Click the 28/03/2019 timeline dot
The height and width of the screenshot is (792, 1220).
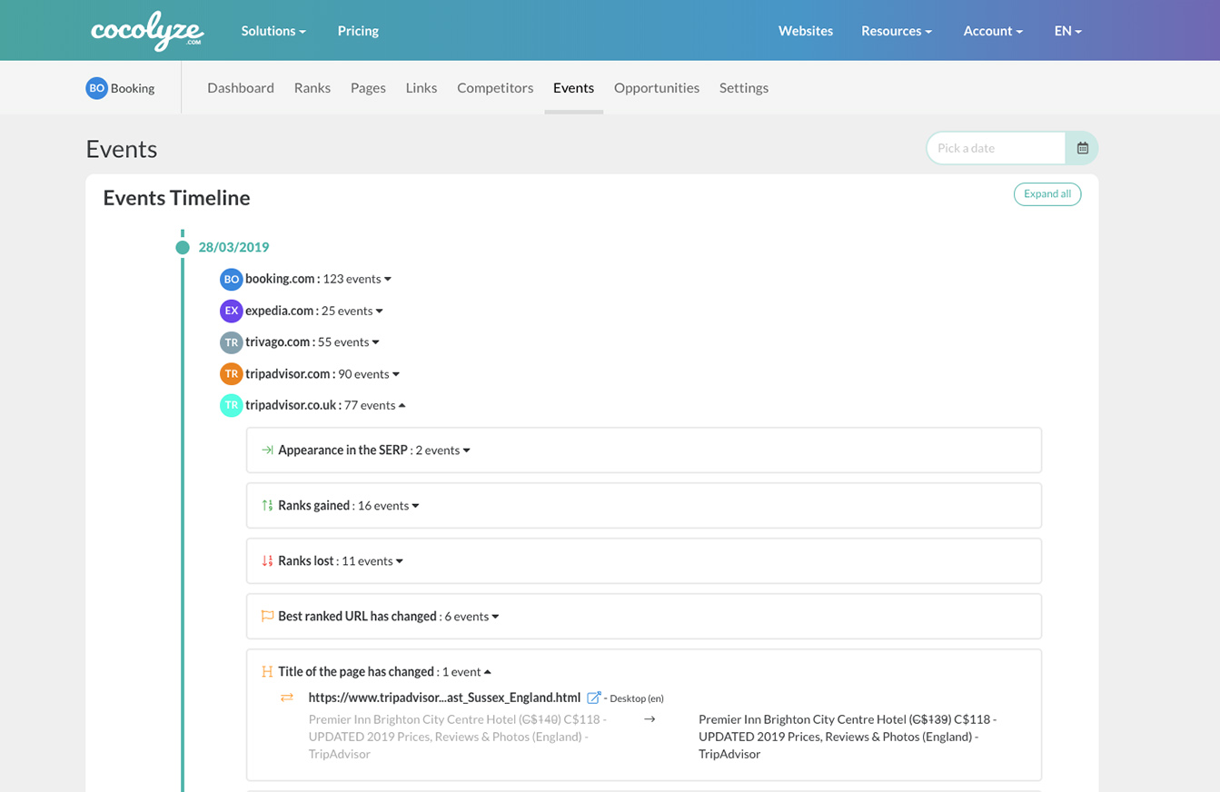(183, 247)
